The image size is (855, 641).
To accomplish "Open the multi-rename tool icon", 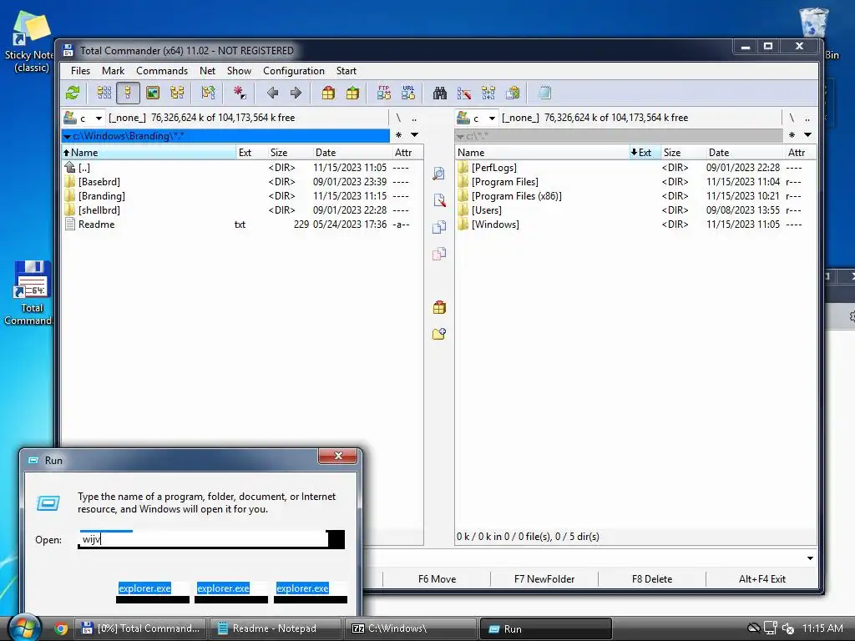I will tap(464, 93).
